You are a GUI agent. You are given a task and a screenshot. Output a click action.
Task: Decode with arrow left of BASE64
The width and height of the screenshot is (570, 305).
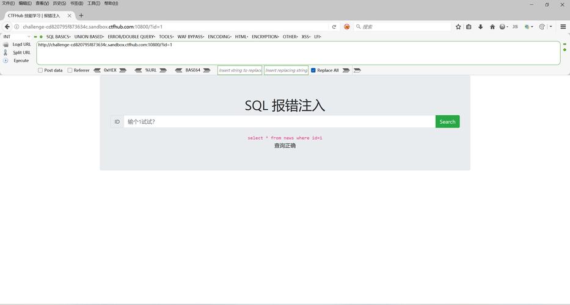click(x=178, y=70)
